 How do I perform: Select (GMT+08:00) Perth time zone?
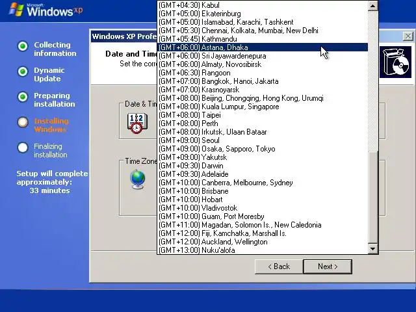pos(263,123)
